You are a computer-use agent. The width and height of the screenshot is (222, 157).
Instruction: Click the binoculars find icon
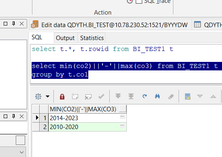[x=158, y=96]
